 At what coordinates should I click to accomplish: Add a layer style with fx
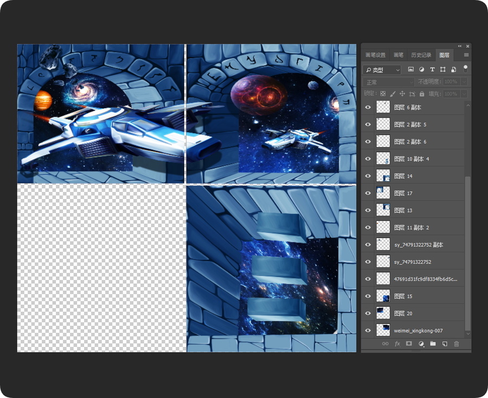(397, 344)
